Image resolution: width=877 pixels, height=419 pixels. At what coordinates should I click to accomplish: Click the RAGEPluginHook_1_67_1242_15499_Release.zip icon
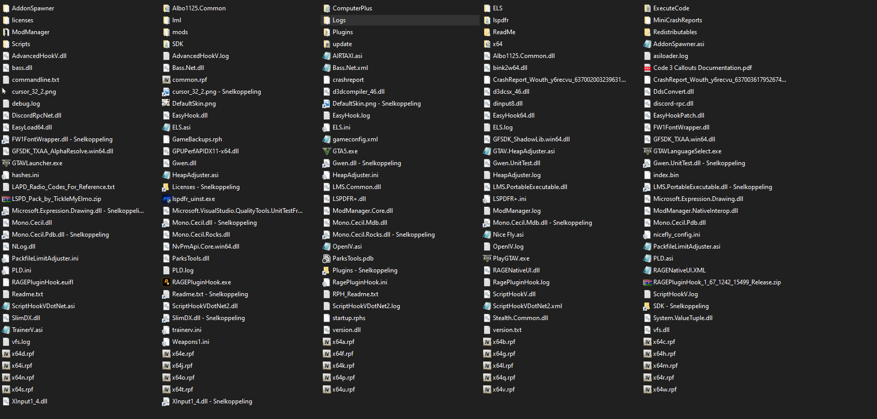click(647, 282)
